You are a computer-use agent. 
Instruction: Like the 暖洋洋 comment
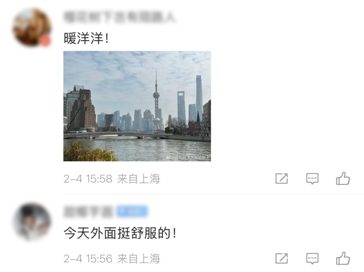[343, 178]
